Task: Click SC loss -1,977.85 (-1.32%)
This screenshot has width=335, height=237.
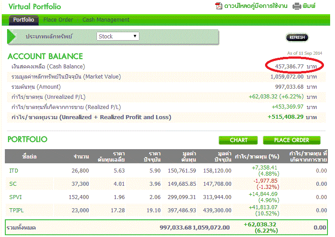Action: tap(266, 184)
